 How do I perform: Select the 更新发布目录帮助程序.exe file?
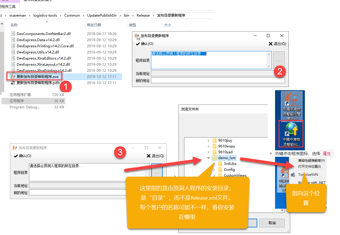37,77
